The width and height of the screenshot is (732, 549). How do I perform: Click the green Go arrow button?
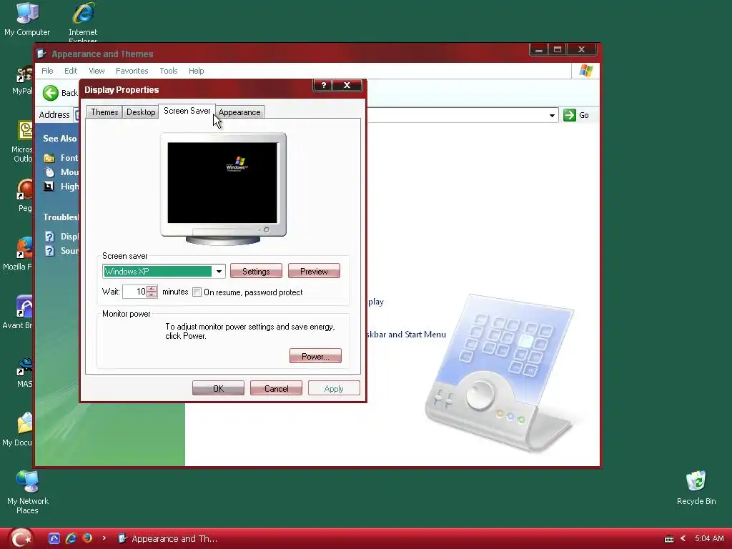(570, 115)
